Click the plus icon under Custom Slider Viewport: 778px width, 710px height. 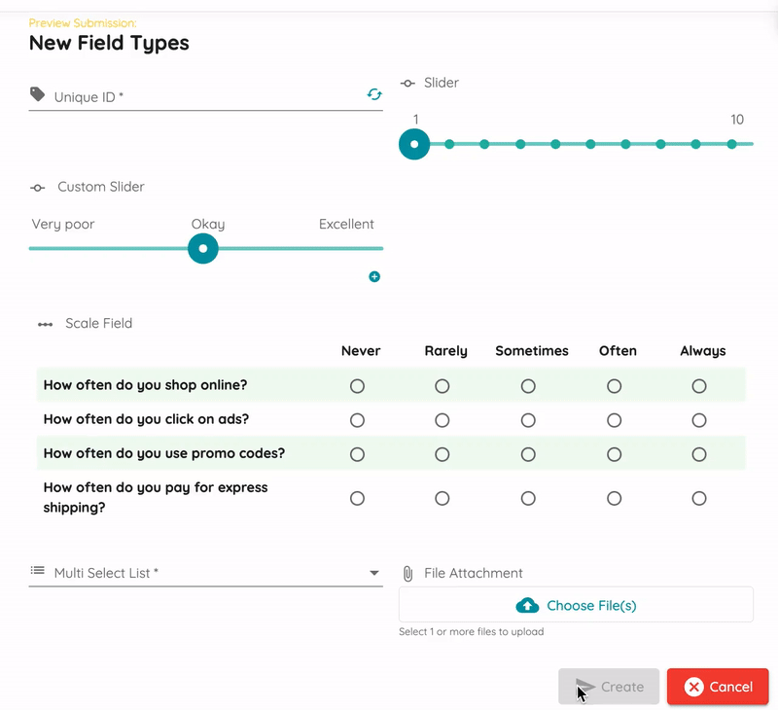click(374, 277)
